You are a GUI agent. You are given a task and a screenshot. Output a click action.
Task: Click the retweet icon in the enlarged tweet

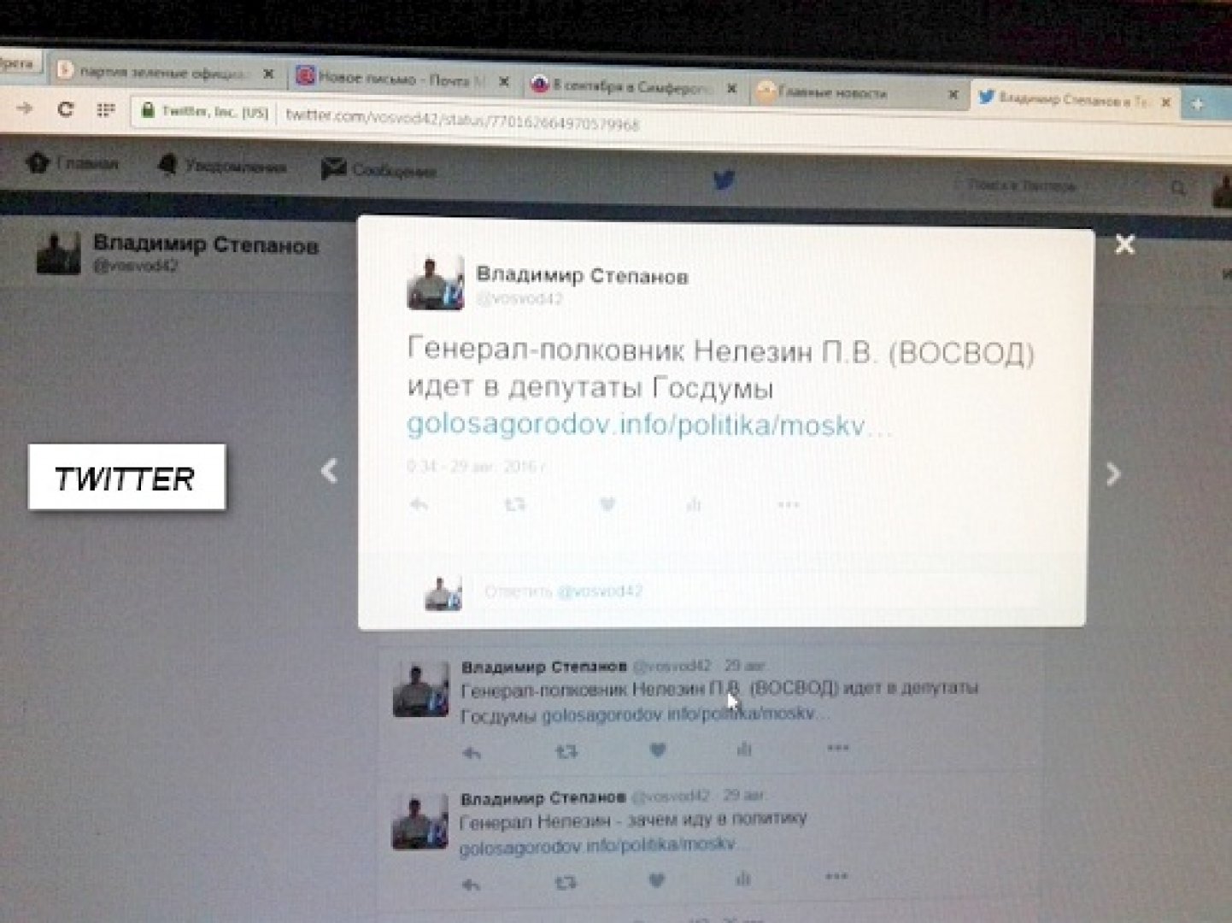(x=514, y=504)
